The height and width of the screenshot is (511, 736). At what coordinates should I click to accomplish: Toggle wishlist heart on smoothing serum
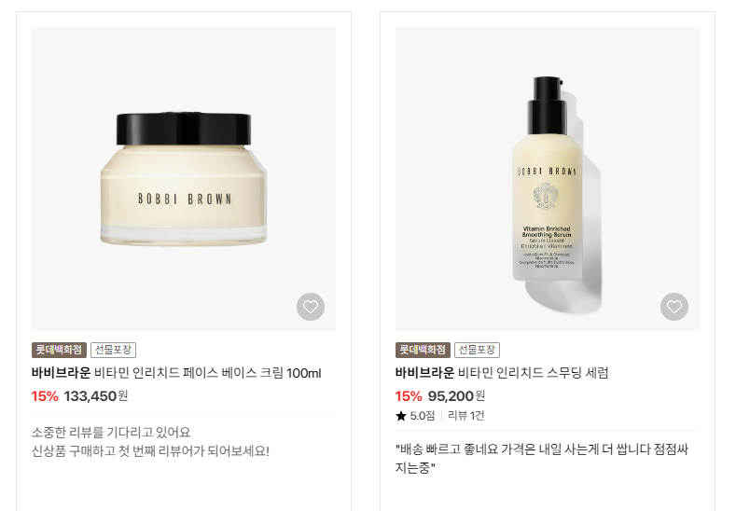coord(674,307)
